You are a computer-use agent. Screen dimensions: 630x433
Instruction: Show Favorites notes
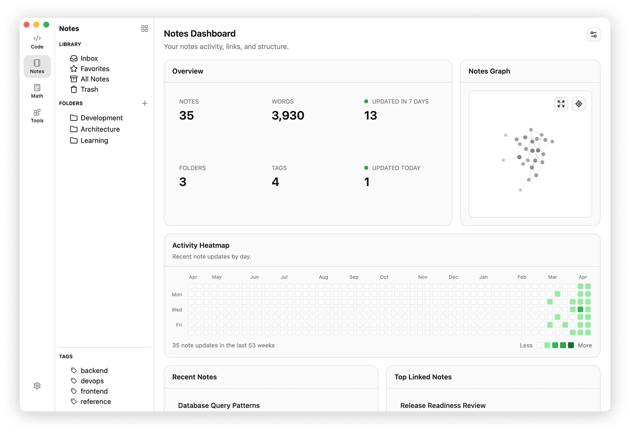tap(94, 69)
